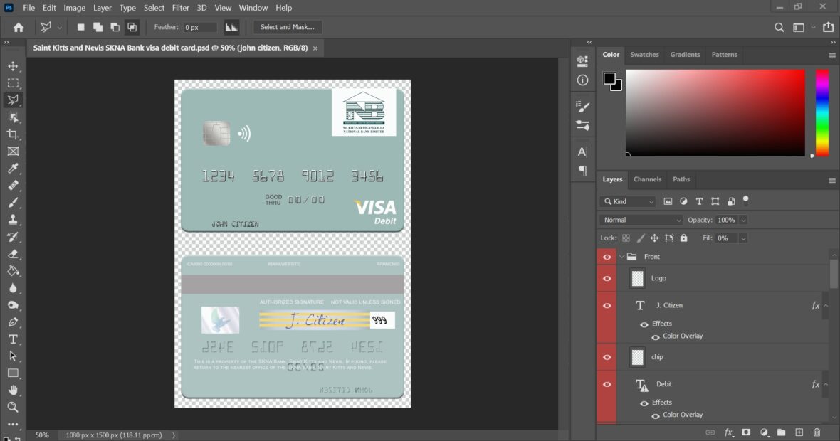The height and width of the screenshot is (441, 840).
Task: Set a value in the Feather input field
Action: pos(199,26)
